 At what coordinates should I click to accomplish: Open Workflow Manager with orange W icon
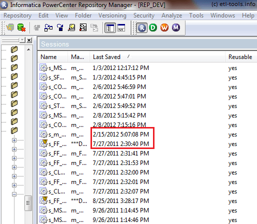pyautogui.click(x=164, y=27)
